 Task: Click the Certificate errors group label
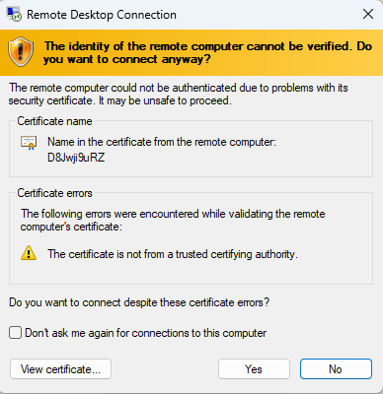point(54,193)
